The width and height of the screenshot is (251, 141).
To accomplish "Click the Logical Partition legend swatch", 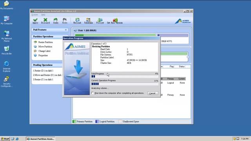I will pos(97,121).
